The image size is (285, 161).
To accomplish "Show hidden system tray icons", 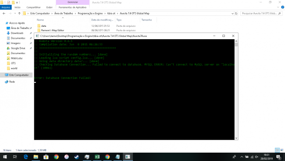I will point(242,157).
